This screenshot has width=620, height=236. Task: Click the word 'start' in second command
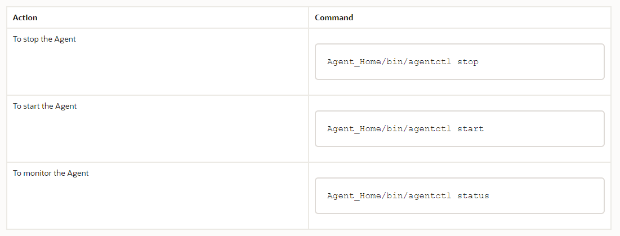[x=471, y=129]
